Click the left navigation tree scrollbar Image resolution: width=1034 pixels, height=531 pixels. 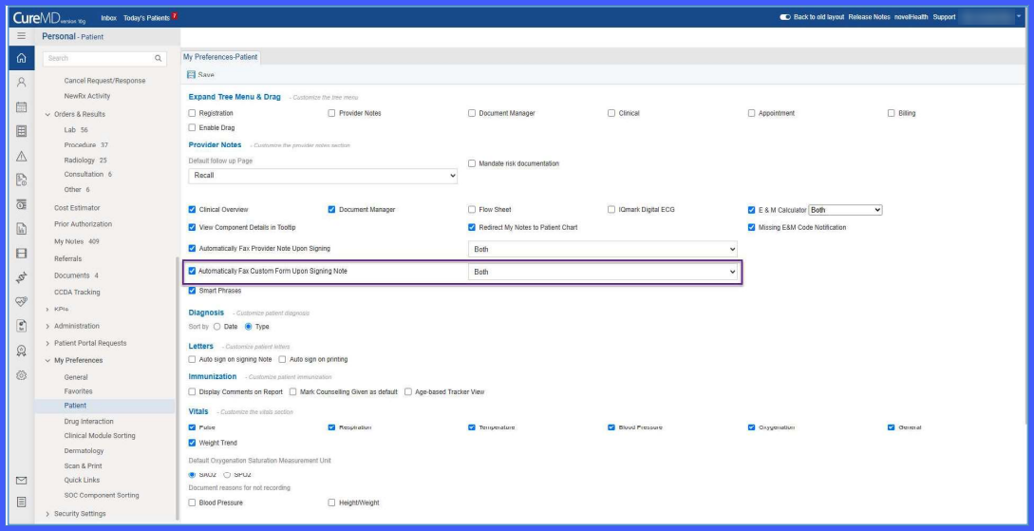point(176,389)
